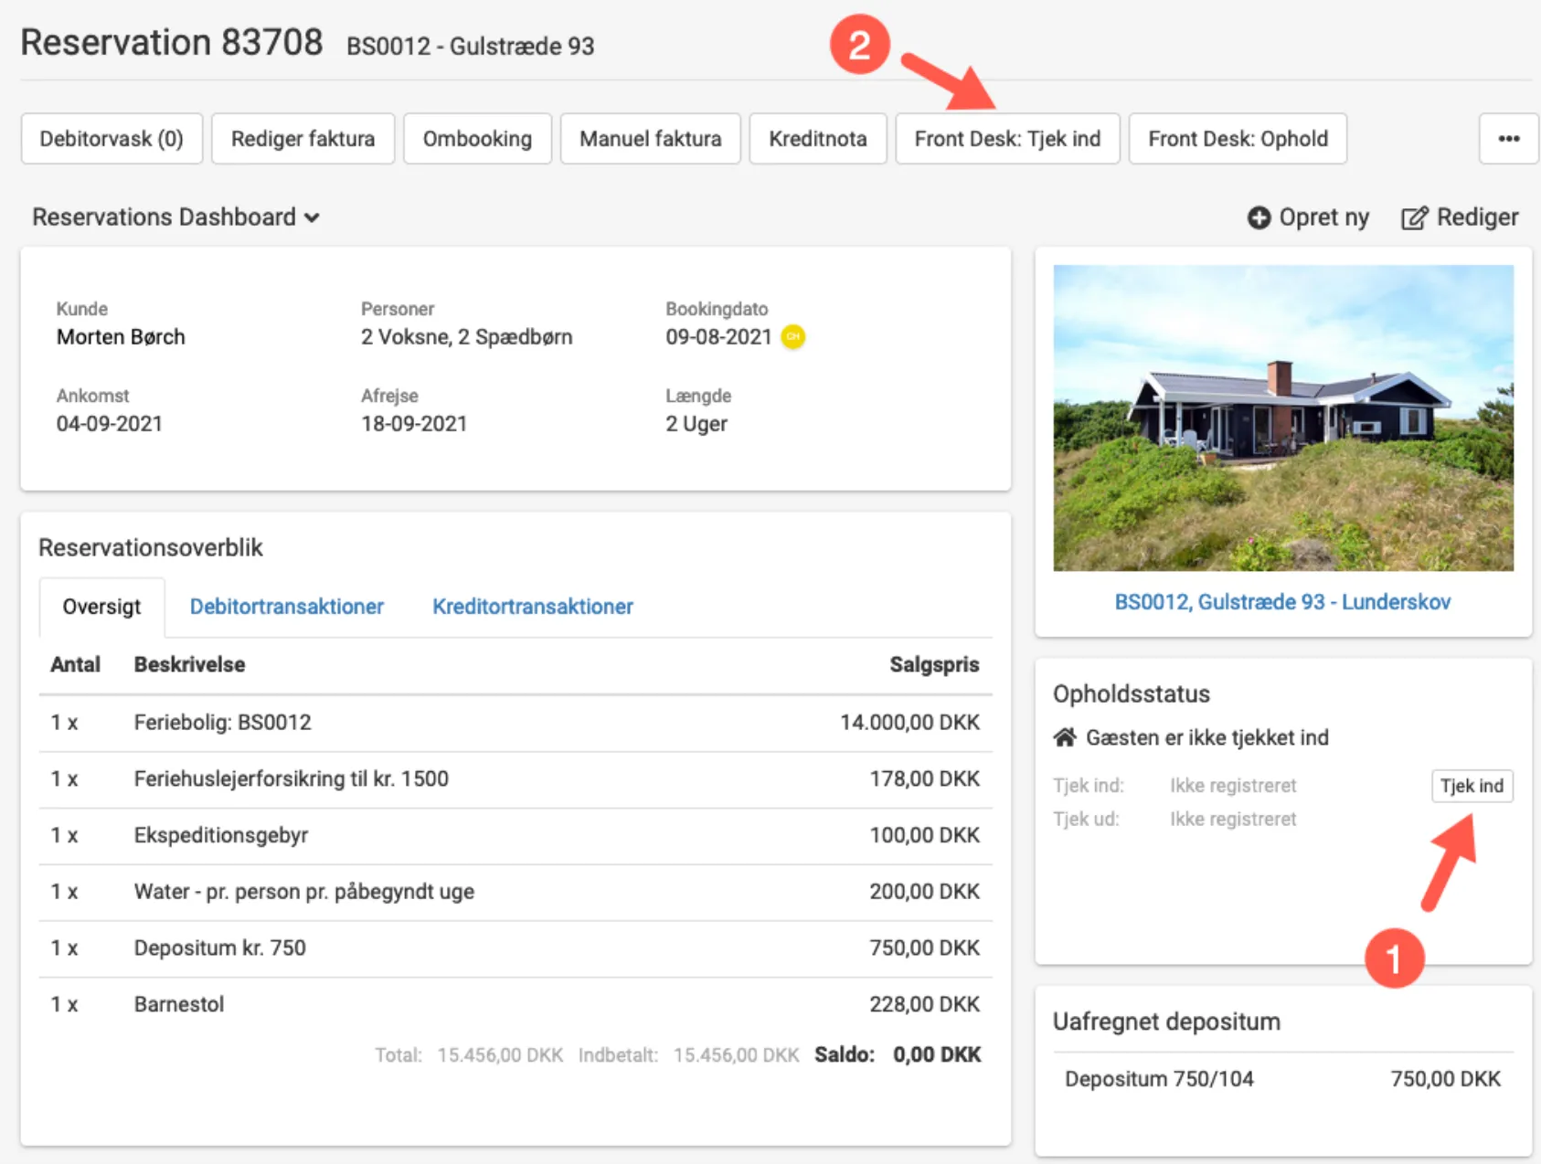Click the three-dots more actions button

1508,139
